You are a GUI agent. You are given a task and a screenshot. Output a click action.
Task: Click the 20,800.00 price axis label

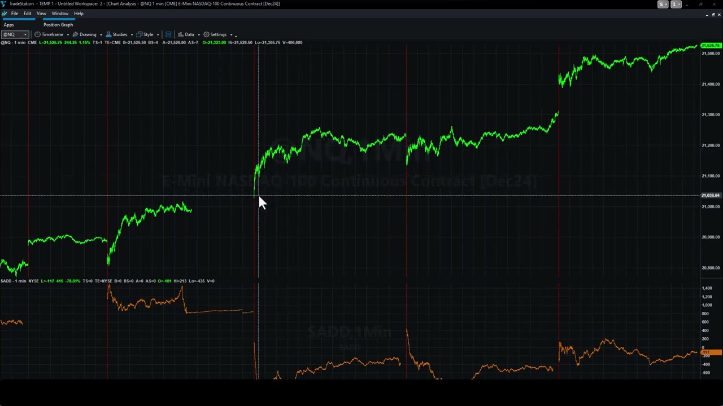[711, 268]
